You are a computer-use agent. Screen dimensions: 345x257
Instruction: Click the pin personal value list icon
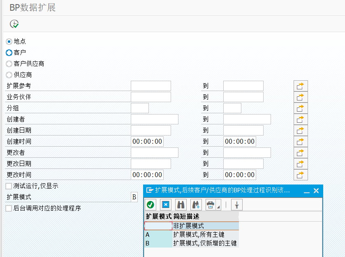tap(237, 205)
